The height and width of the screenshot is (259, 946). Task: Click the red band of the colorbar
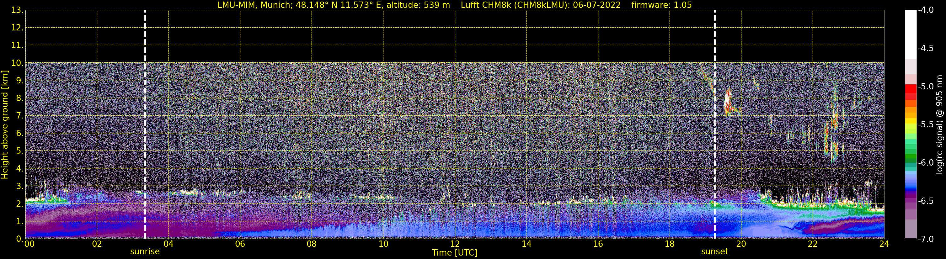click(x=911, y=88)
